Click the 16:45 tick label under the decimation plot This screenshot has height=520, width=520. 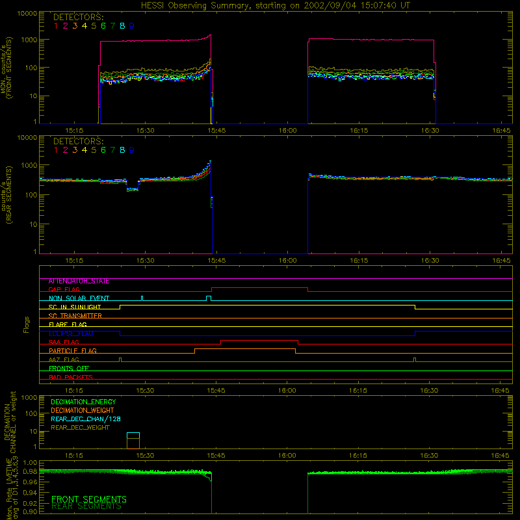[x=500, y=456]
